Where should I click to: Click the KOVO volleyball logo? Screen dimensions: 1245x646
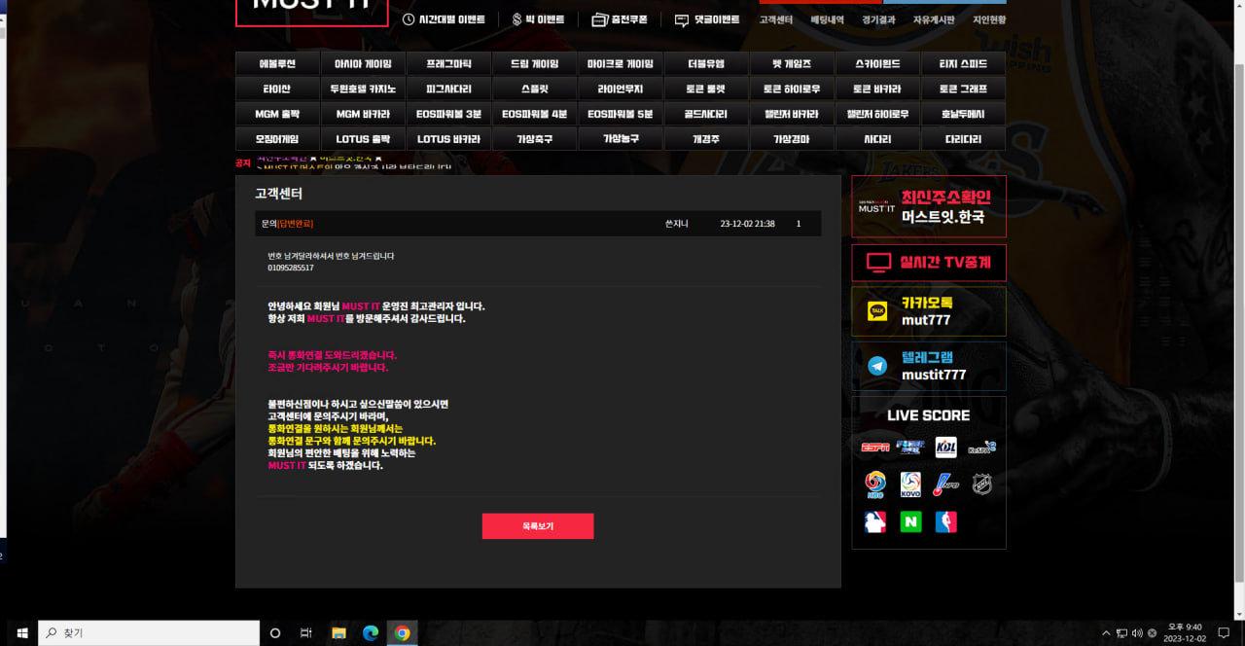(x=910, y=484)
